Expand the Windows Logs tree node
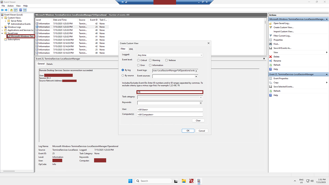Viewport: 329px width, 185px height. (x=2, y=27)
